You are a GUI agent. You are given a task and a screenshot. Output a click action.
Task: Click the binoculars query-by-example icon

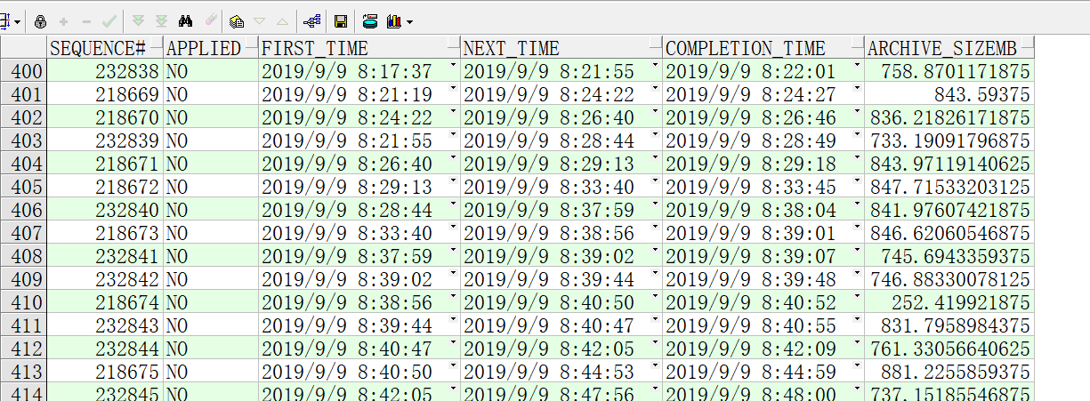(x=186, y=20)
